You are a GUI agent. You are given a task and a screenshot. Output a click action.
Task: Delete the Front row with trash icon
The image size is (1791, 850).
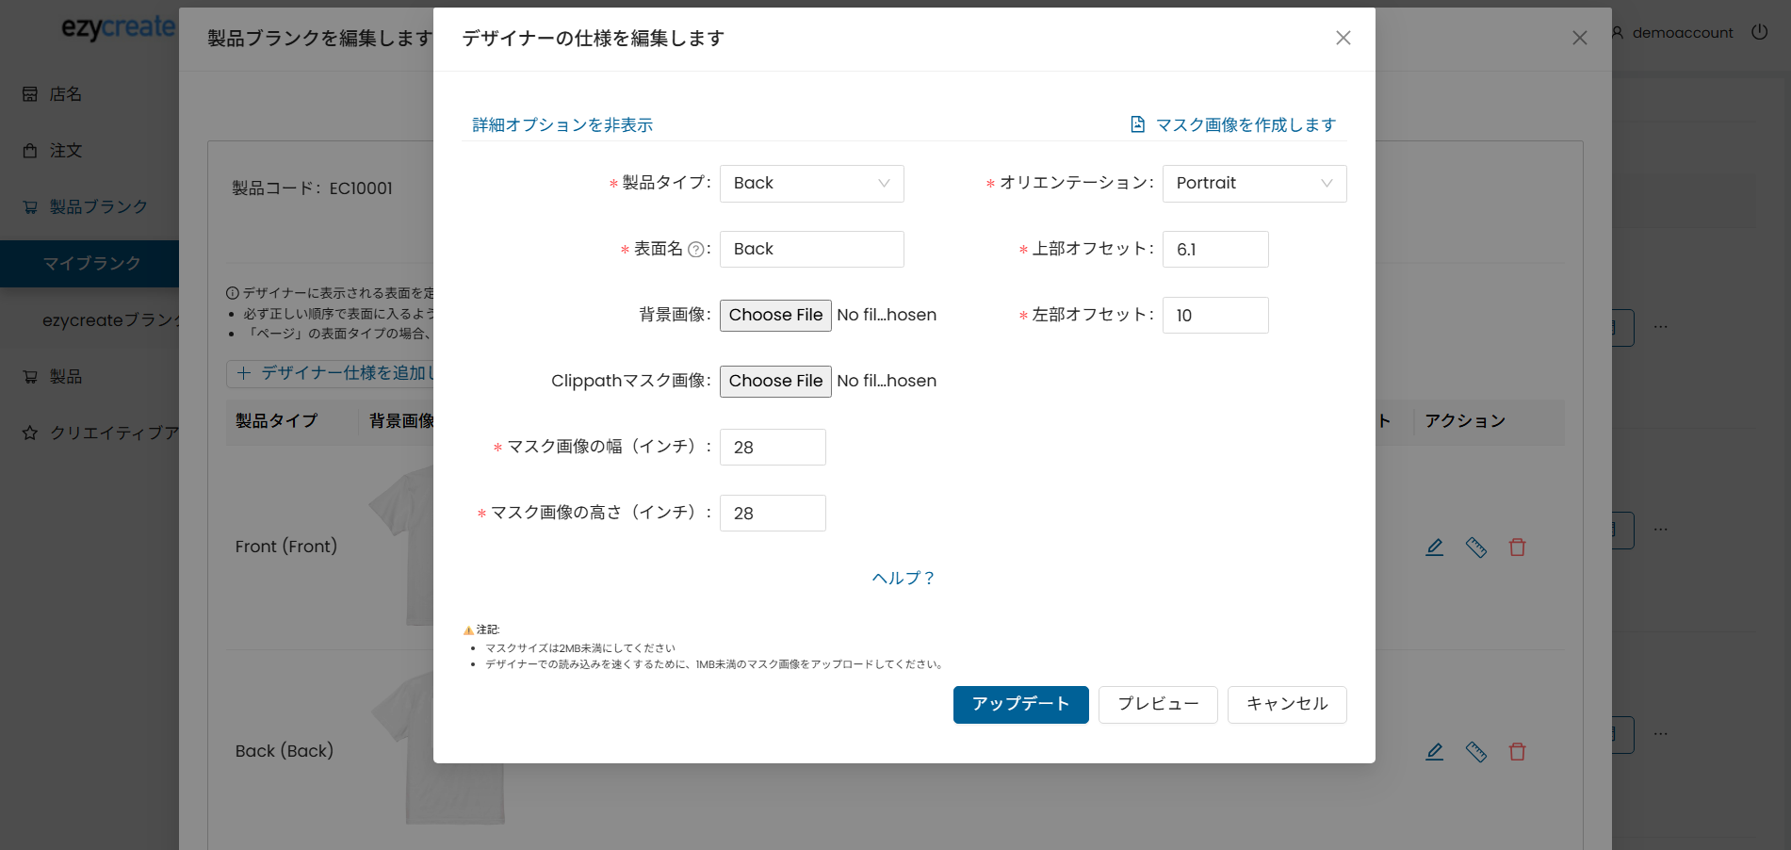point(1517,547)
